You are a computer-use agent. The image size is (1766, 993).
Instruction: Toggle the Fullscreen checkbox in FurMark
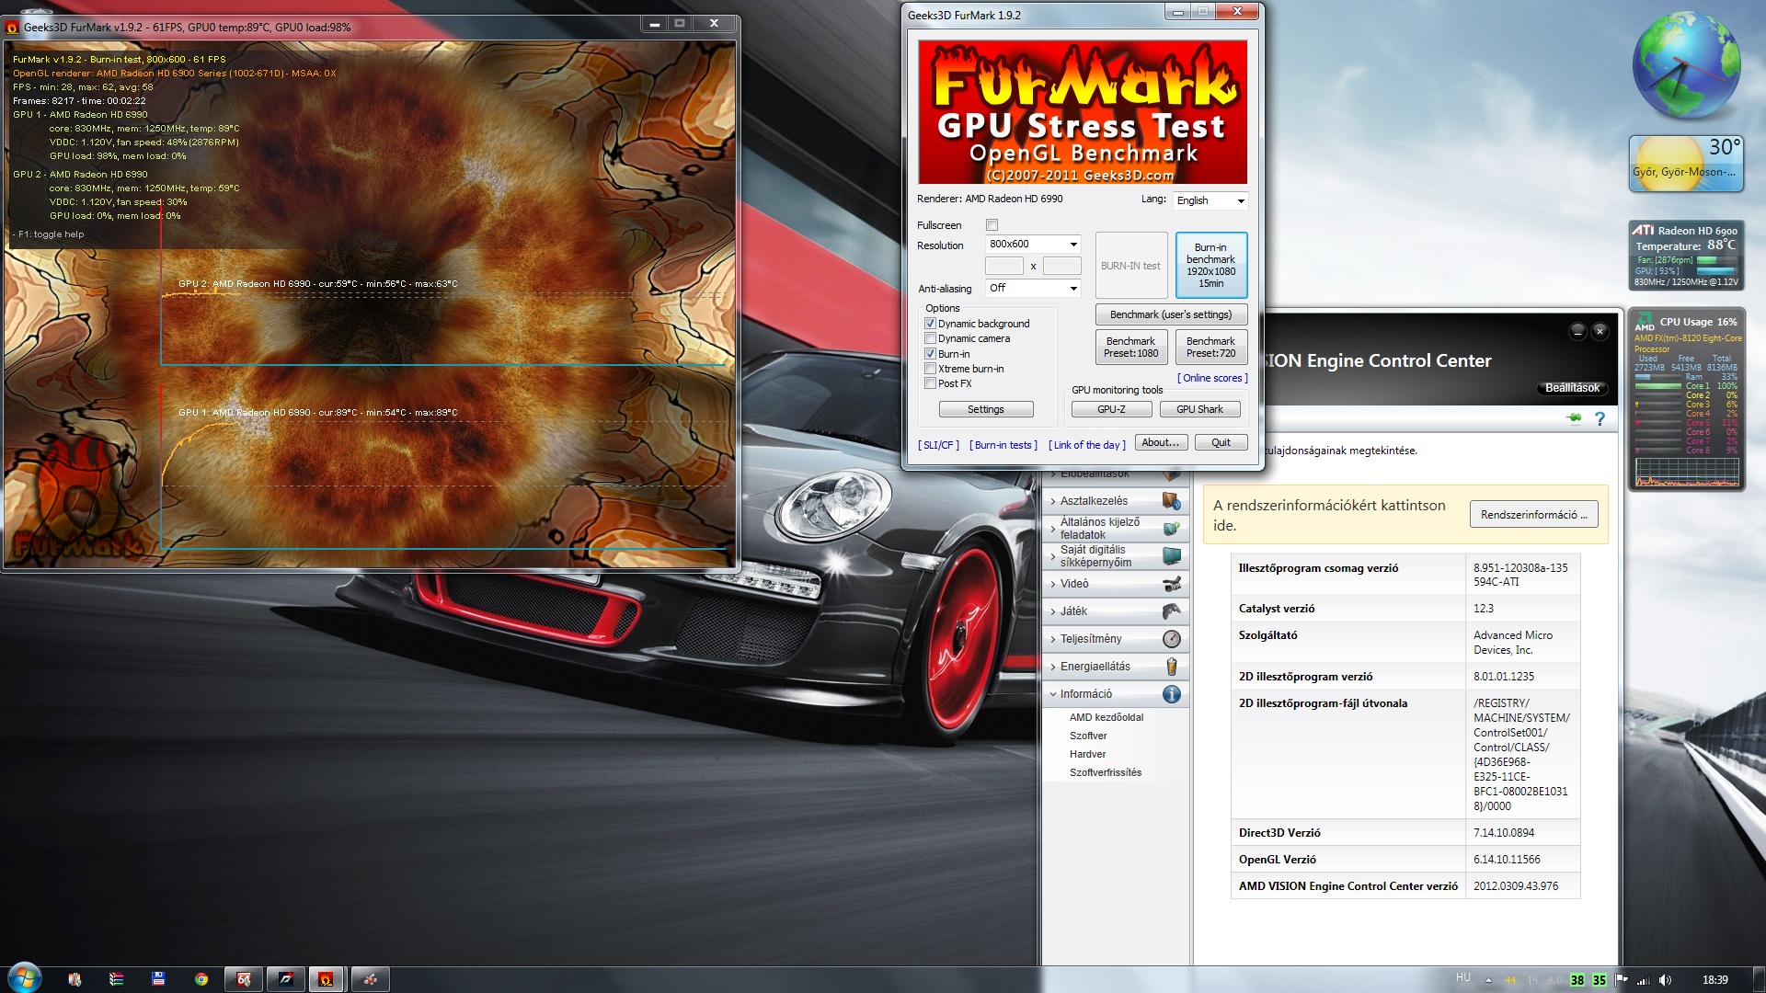coord(992,225)
